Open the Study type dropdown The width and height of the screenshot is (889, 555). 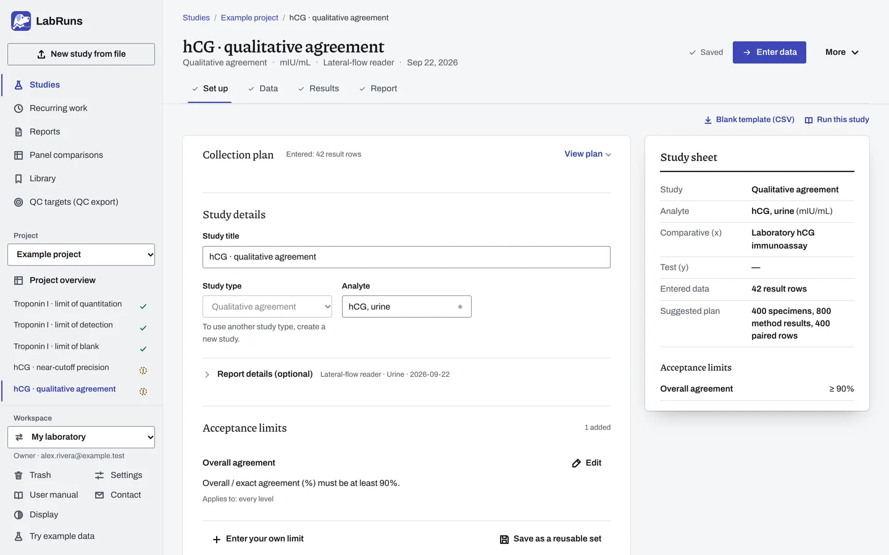(x=267, y=306)
